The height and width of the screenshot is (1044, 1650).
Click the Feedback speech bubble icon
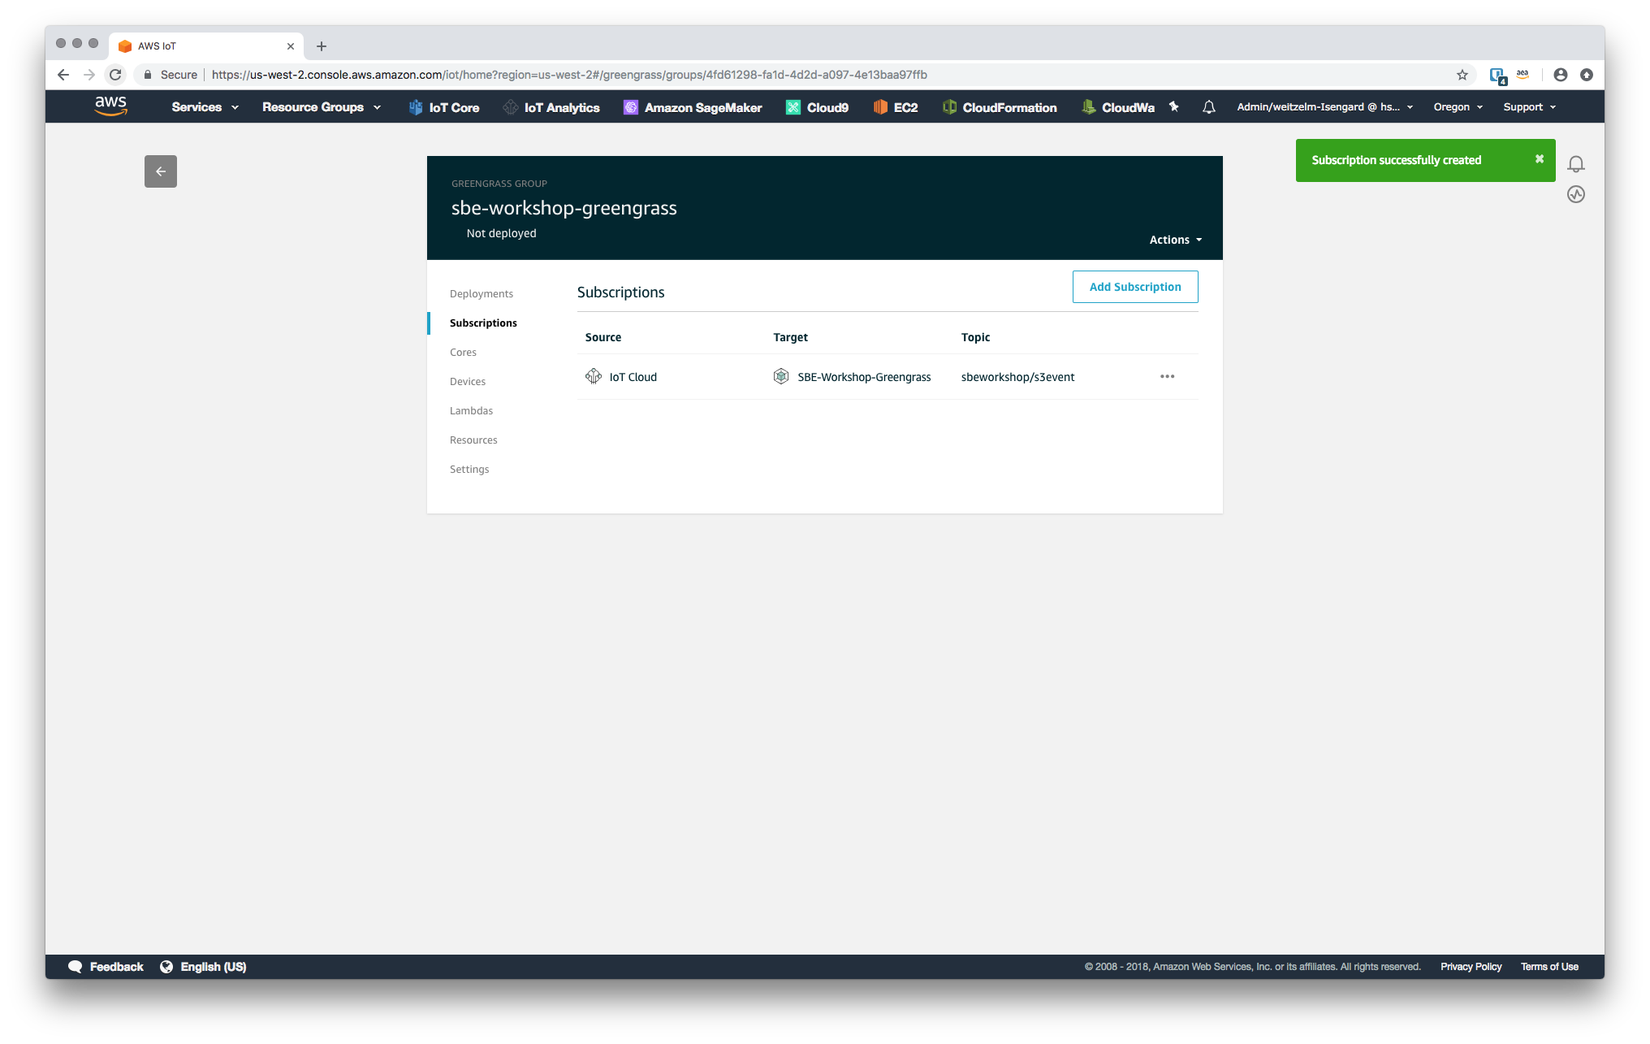point(76,966)
